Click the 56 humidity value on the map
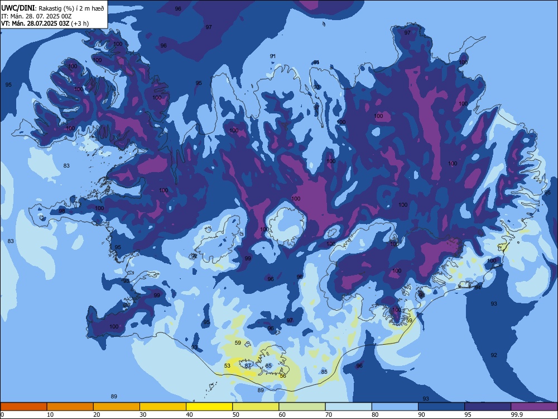Image resolution: width=558 pixels, height=419 pixels. (x=283, y=375)
